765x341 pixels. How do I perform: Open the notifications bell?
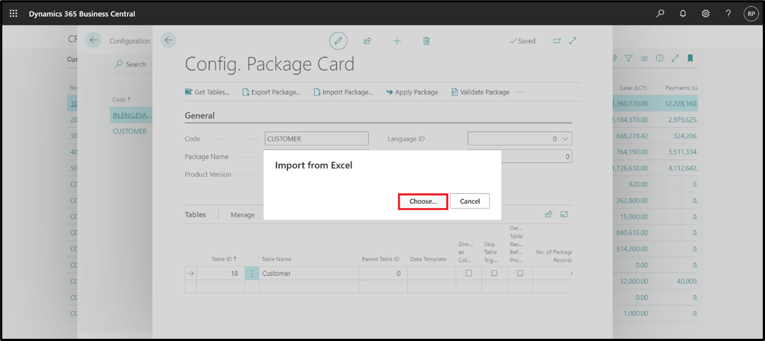coord(683,14)
